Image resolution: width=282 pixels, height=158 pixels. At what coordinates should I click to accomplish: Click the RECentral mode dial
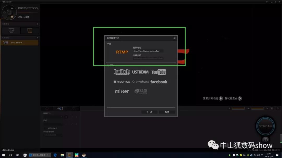coord(9,12)
